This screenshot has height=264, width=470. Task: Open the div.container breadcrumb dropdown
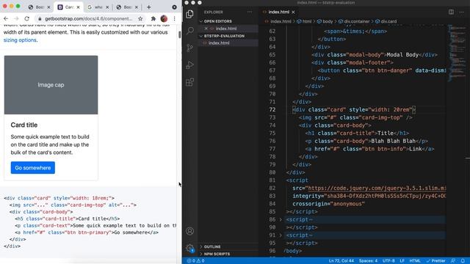(354, 21)
